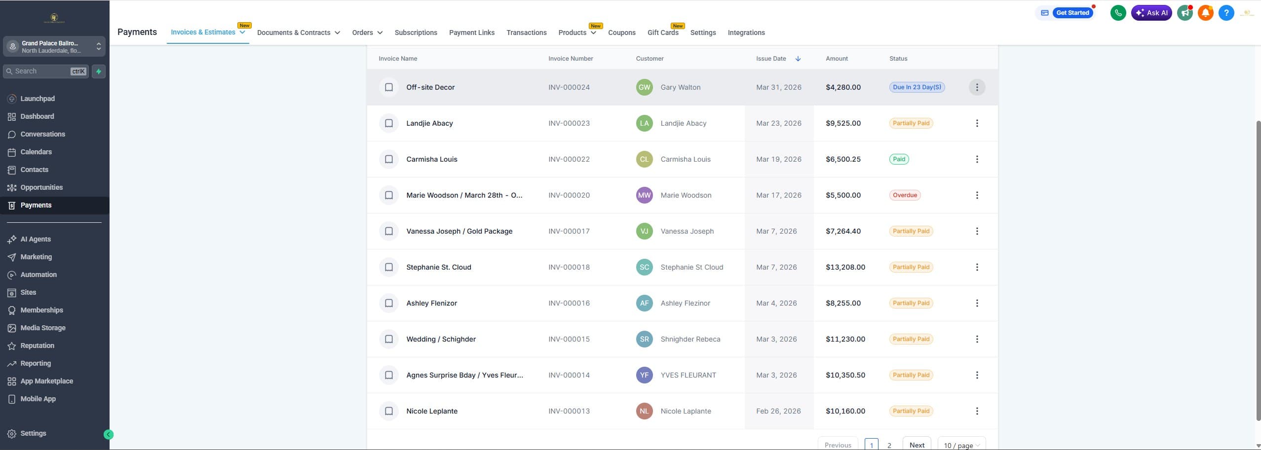Toggle sort direction on Issue Date column
The image size is (1261, 450).
tap(798, 58)
